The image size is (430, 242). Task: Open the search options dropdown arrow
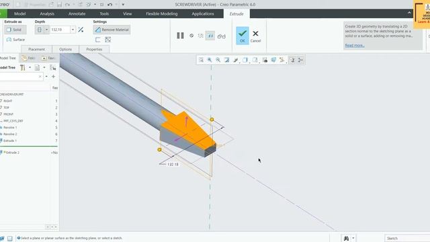click(46, 77)
